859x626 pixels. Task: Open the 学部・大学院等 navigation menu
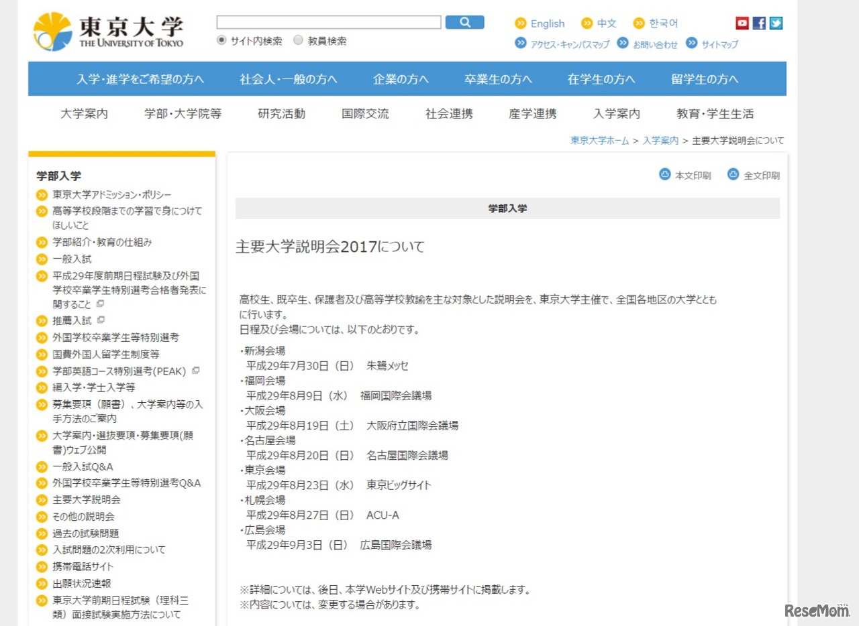[183, 114]
